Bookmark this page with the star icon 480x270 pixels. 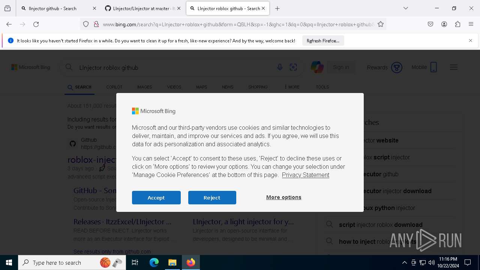(381, 24)
